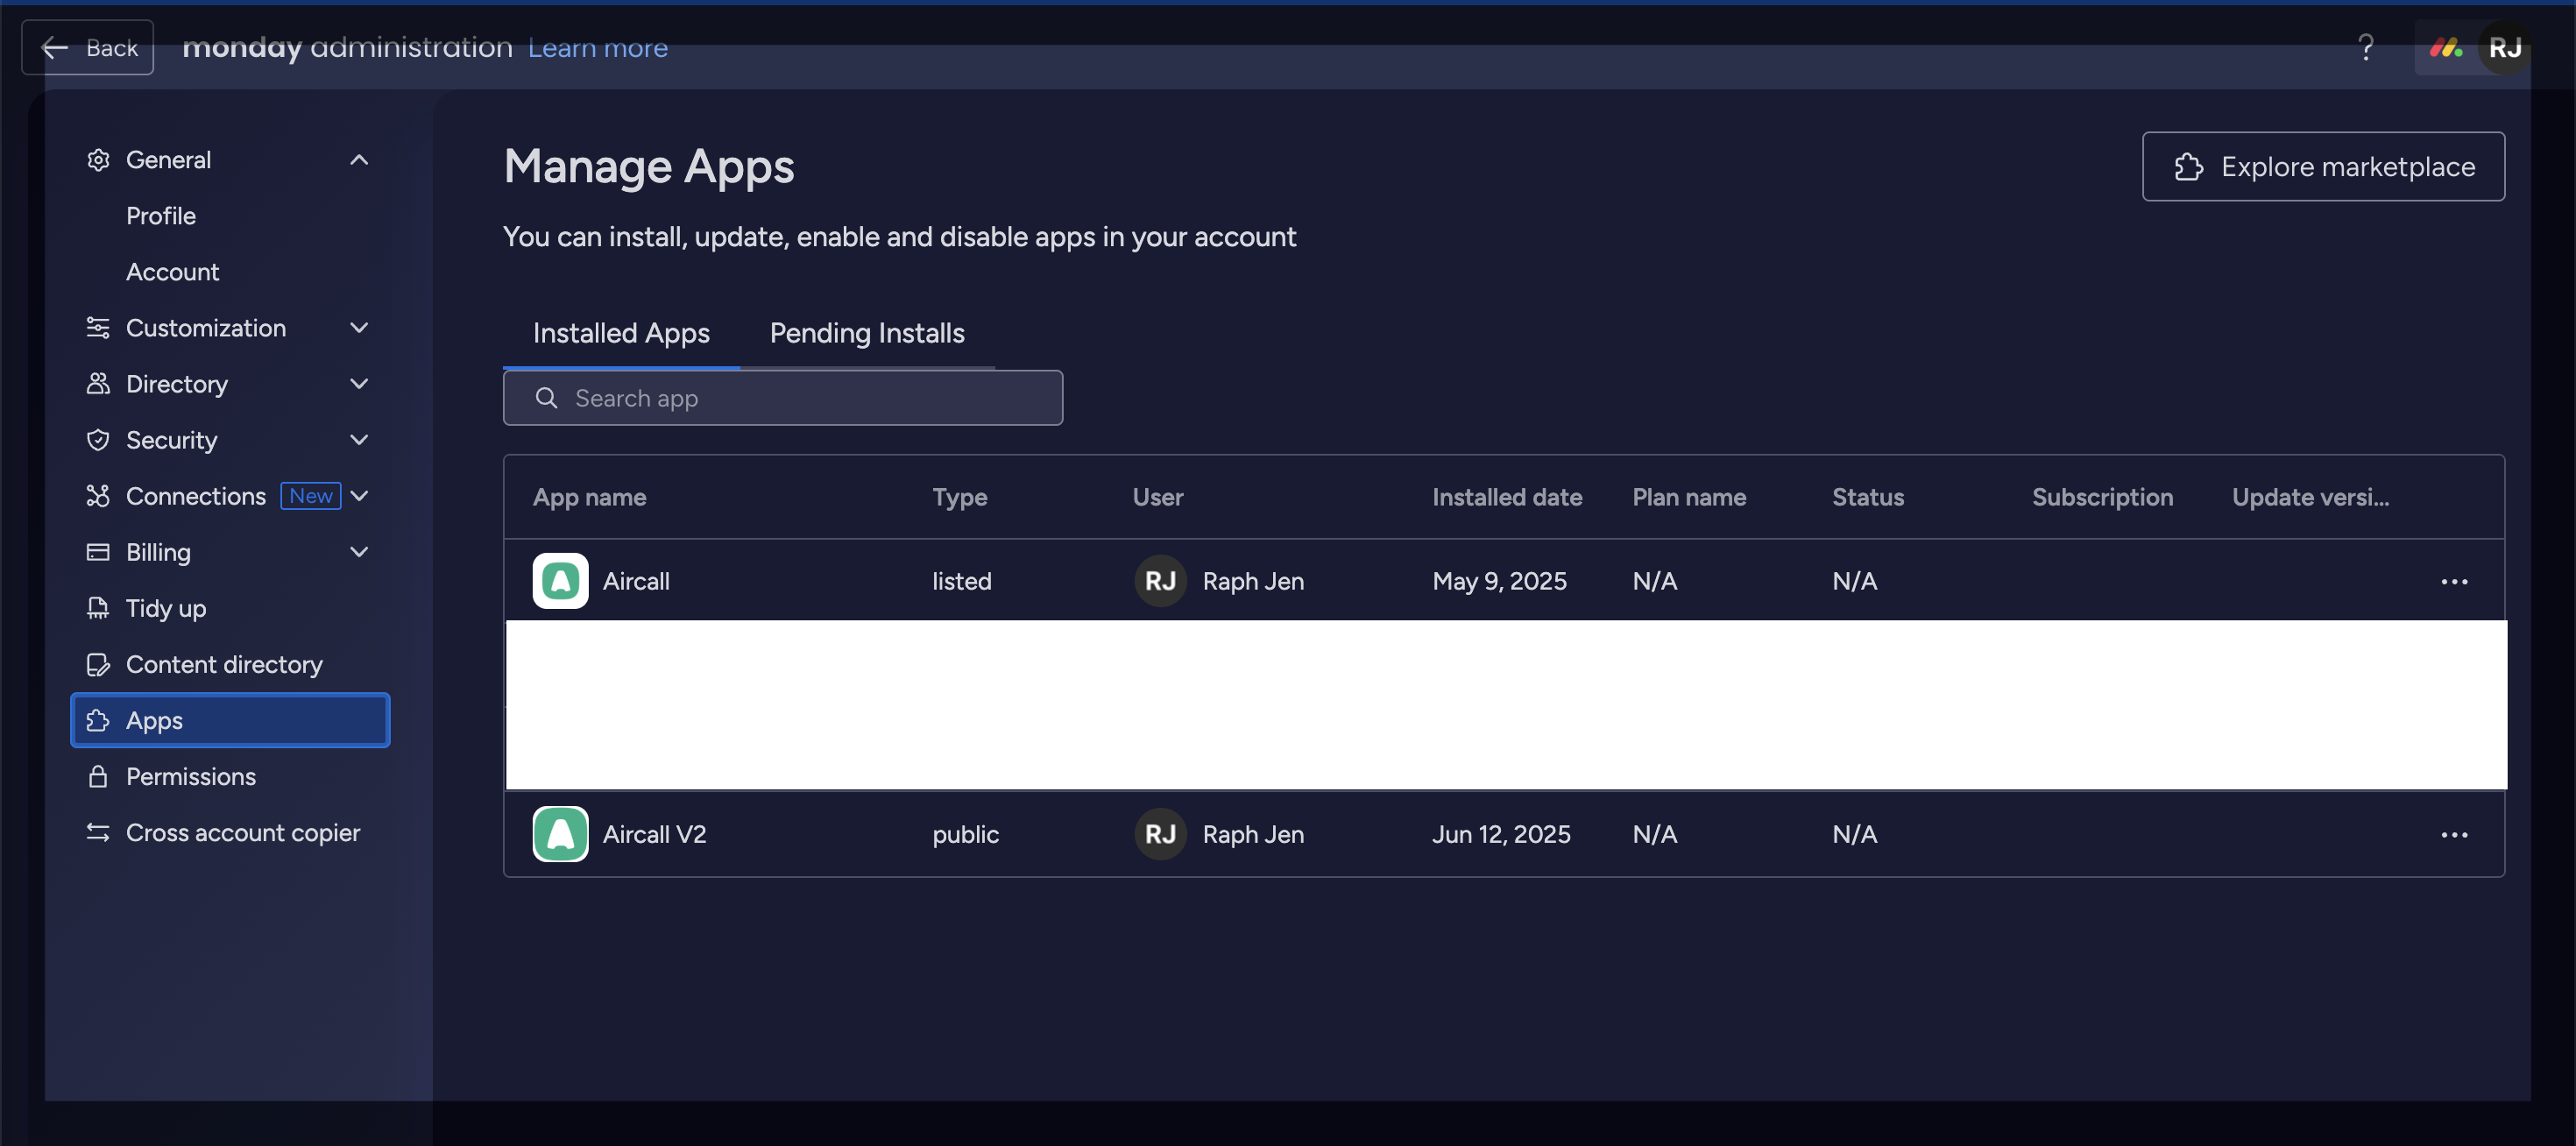Click the User column header
This screenshot has height=1146, width=2576.
tap(1158, 497)
